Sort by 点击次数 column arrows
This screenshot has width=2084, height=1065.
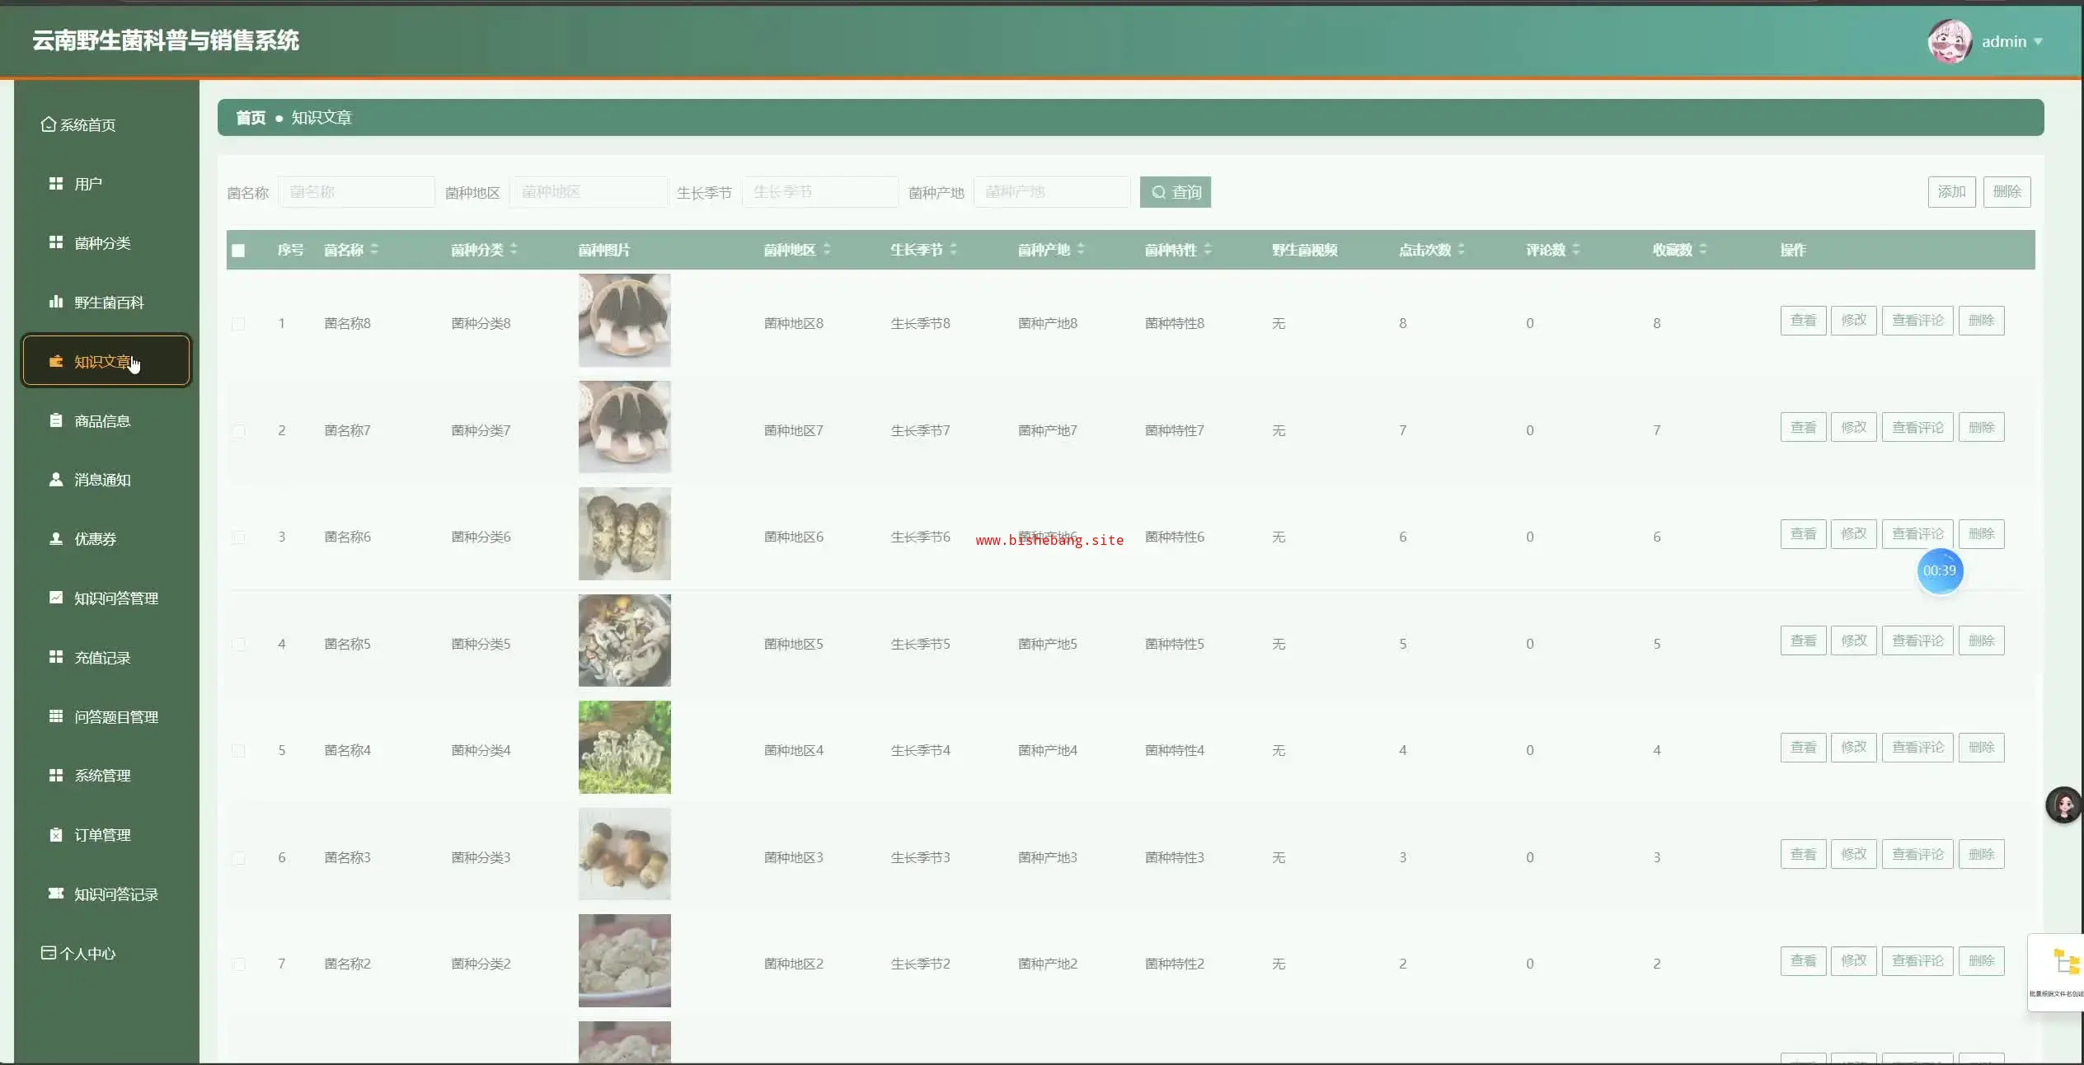tap(1461, 249)
